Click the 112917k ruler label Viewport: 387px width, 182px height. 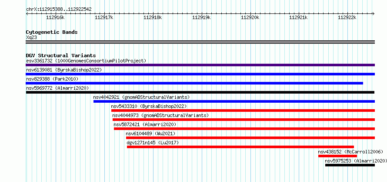pos(104,17)
